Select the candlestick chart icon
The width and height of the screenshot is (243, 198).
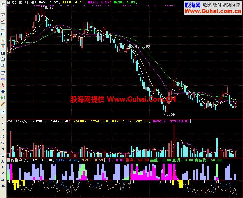coord(3,21)
